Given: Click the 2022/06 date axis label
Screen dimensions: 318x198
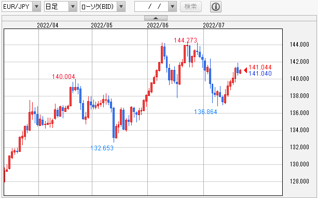Looking at the screenshot, I should tap(158, 25).
